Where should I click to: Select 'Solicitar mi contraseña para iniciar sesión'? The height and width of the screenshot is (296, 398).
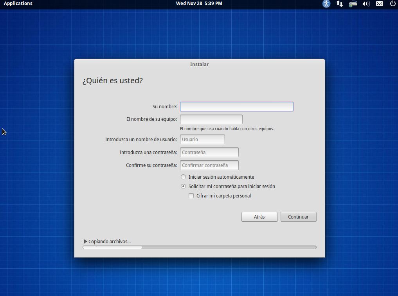point(183,187)
